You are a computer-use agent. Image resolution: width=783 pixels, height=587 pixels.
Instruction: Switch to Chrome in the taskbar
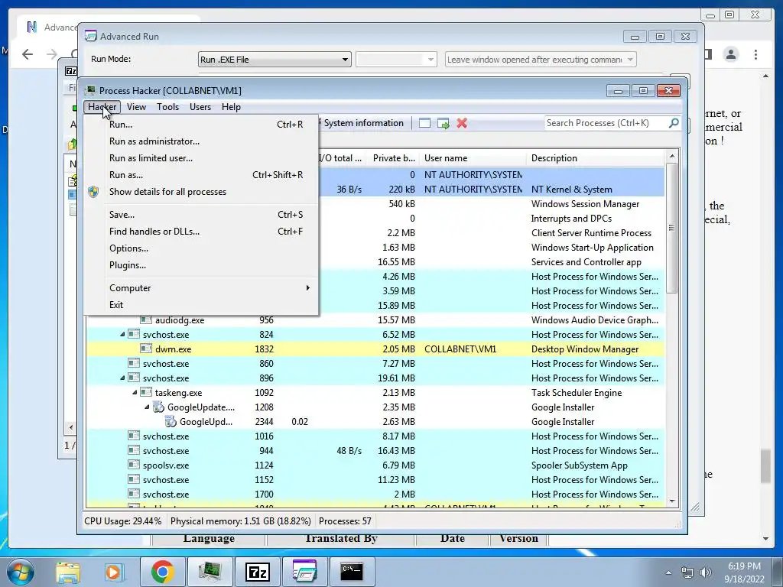point(162,572)
